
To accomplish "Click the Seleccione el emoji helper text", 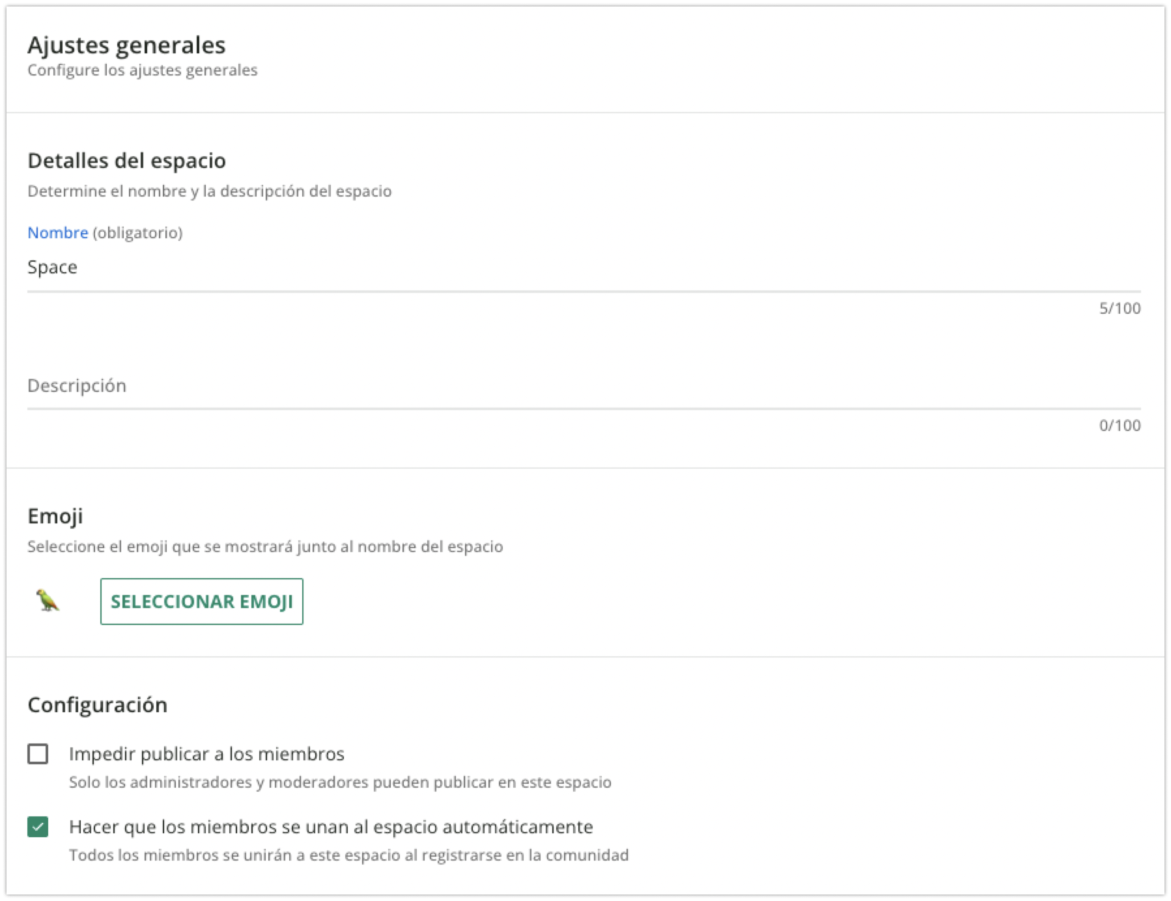I will [x=265, y=546].
